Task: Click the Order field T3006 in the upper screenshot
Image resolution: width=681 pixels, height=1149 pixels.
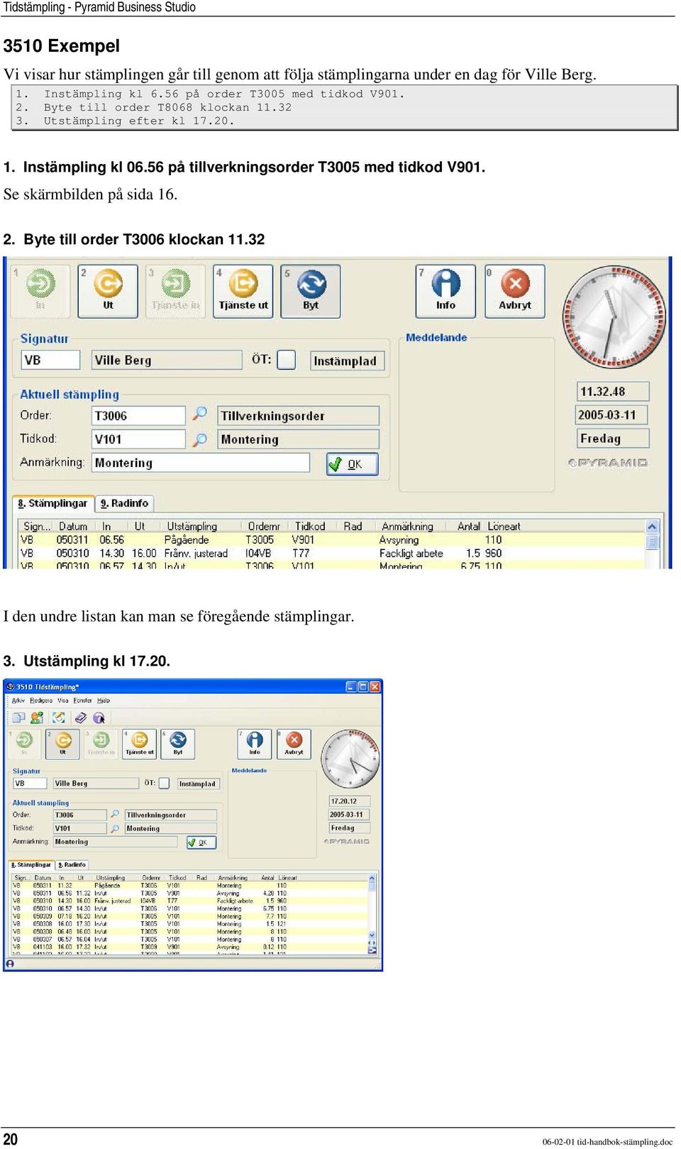Action: coord(139,416)
